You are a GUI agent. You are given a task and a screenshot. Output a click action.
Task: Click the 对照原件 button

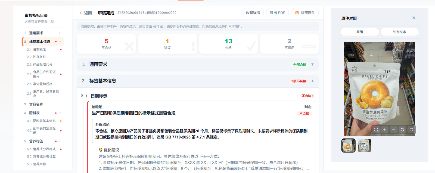[305, 13]
